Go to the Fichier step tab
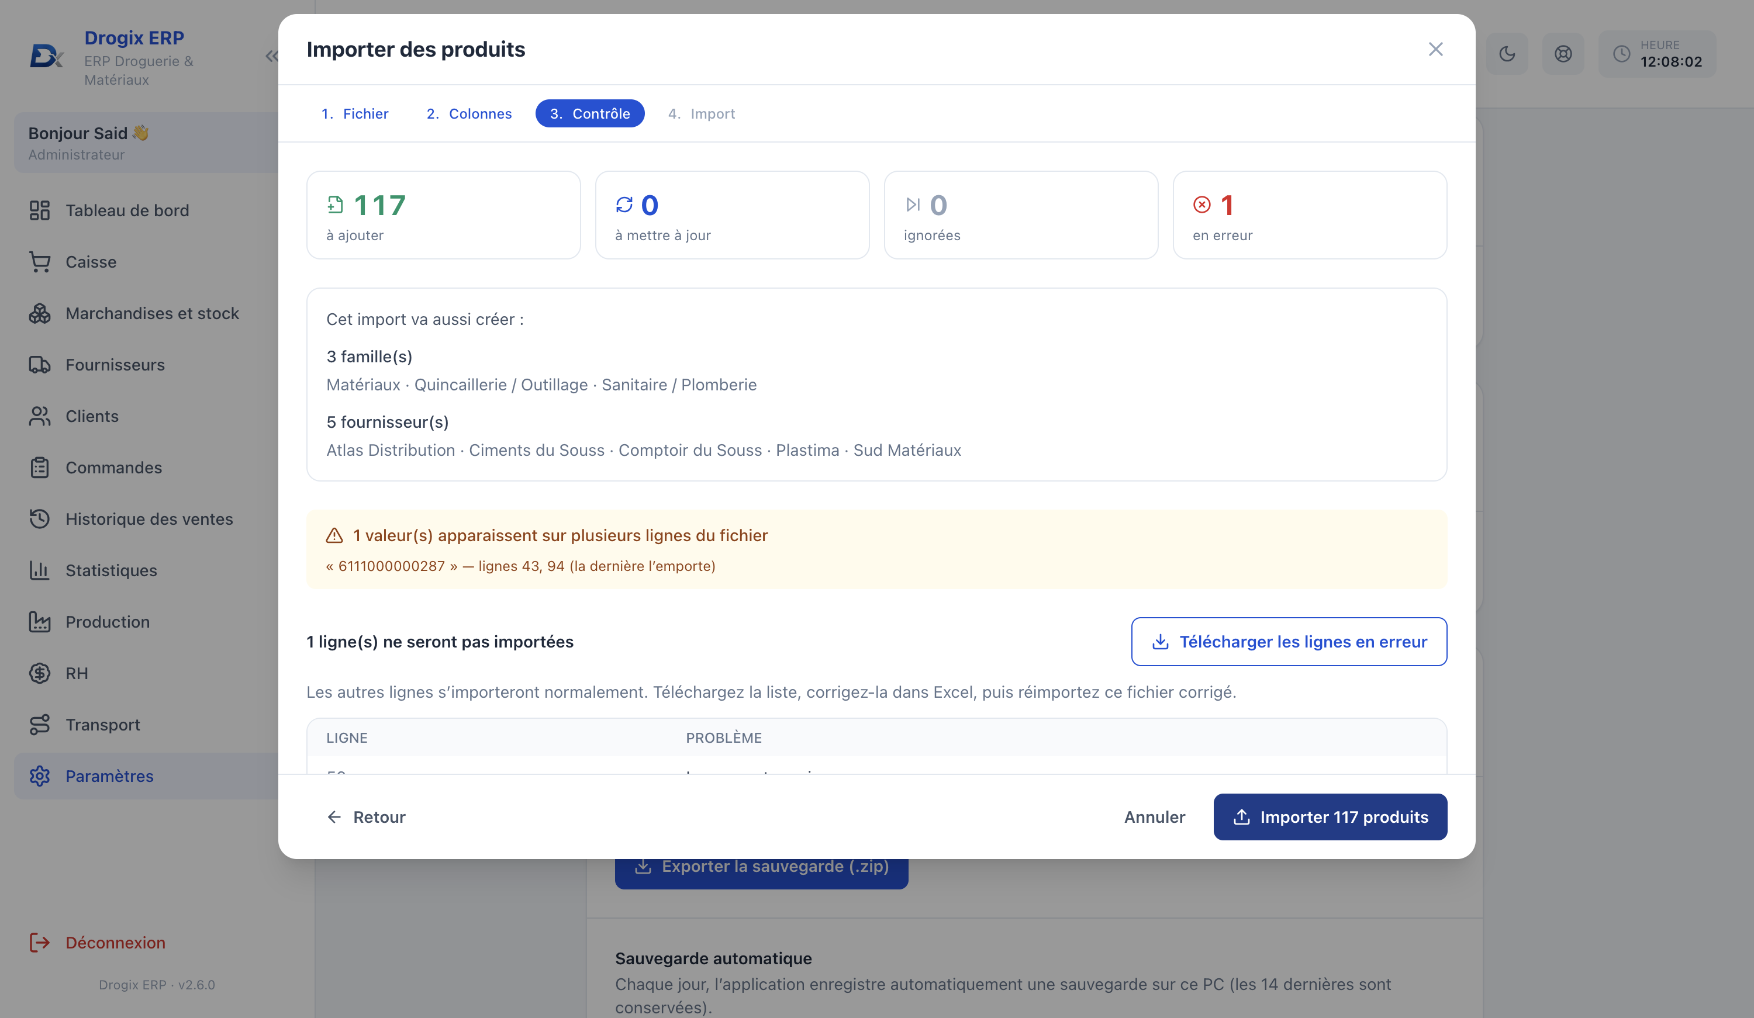 coord(355,113)
